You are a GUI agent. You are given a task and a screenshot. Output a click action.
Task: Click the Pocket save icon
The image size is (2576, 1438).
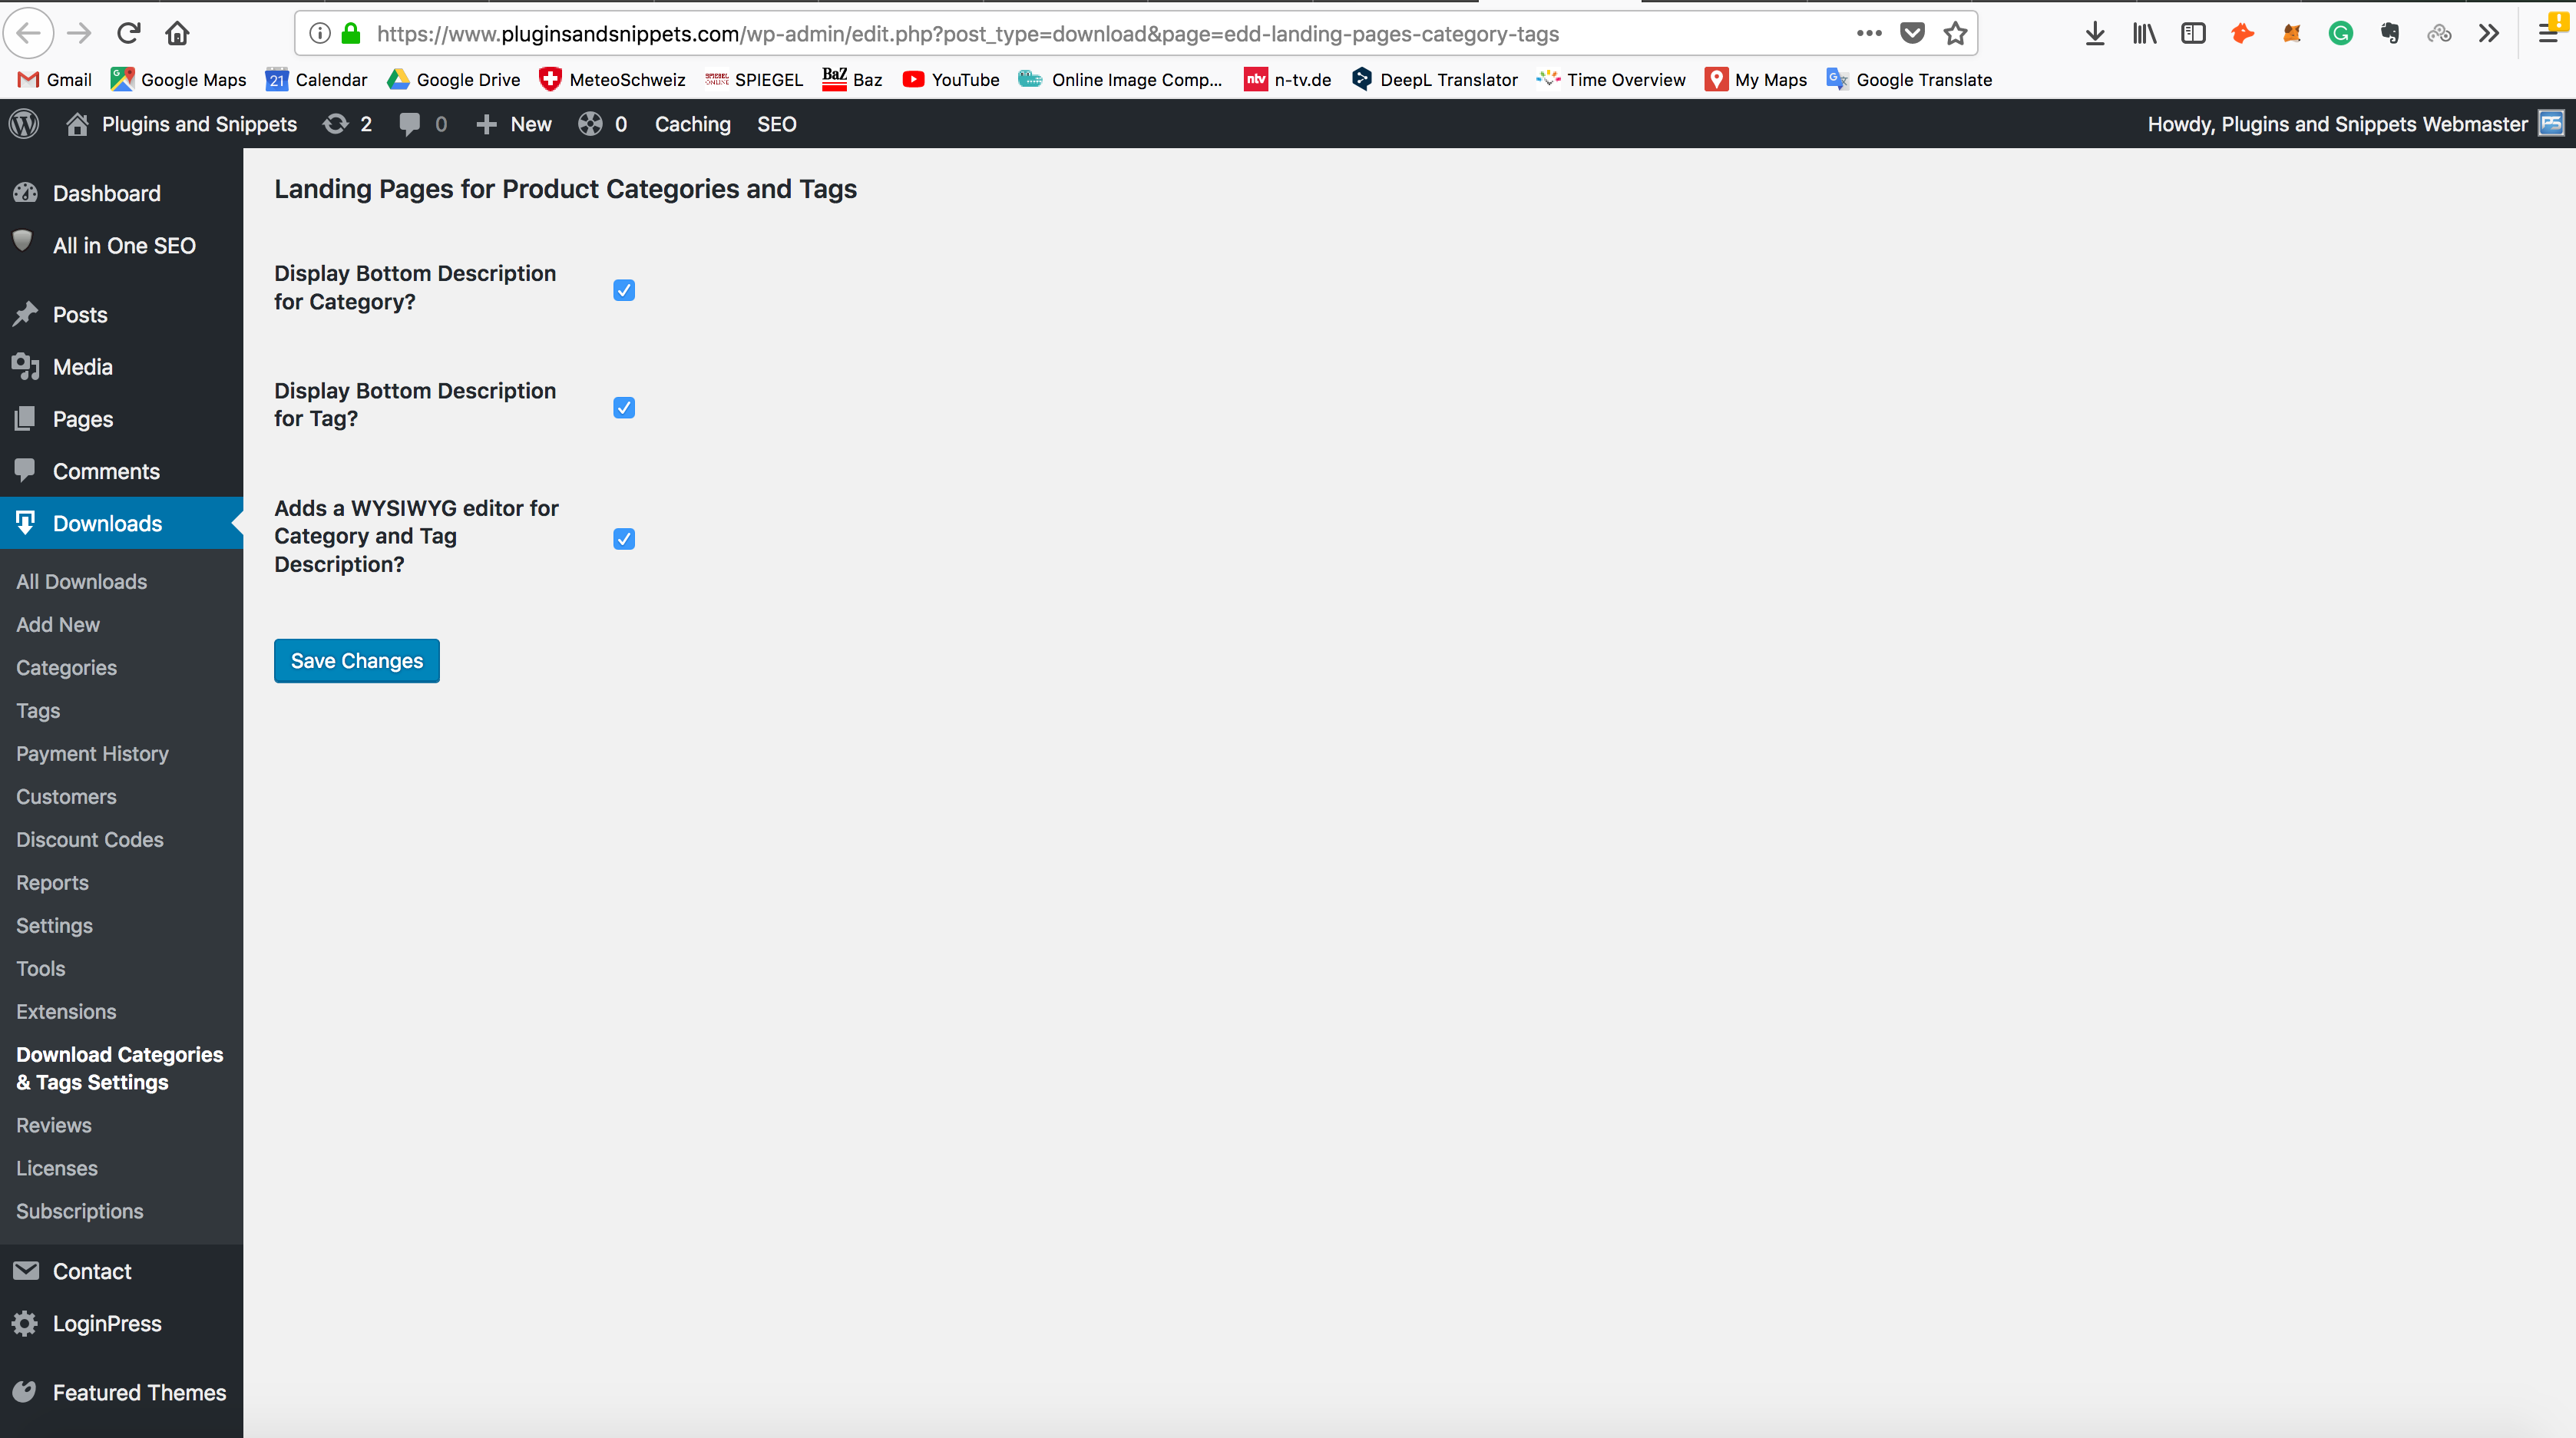(1912, 33)
